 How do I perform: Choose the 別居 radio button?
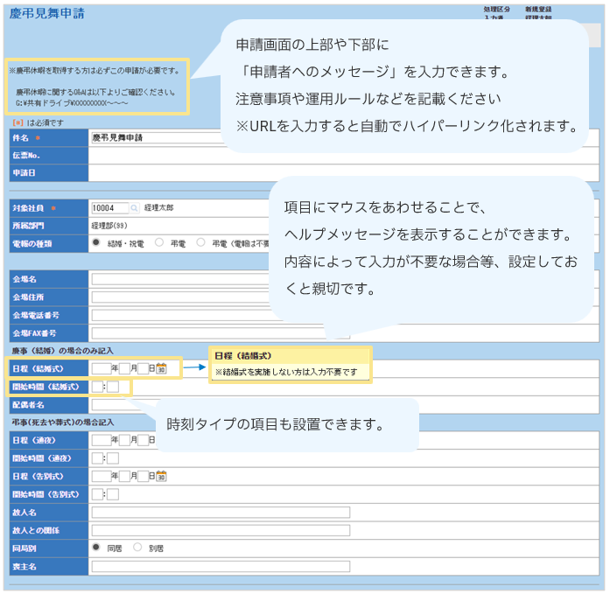tap(137, 548)
